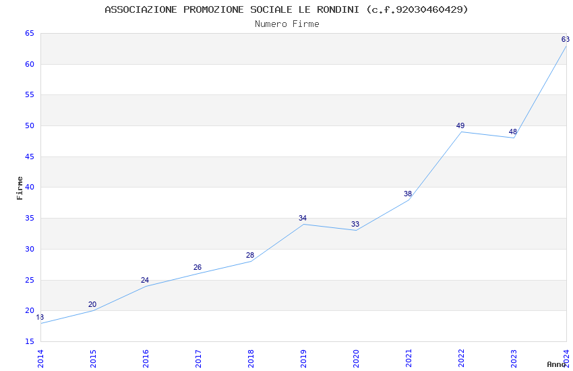Click the y-axis tick value 15

[x=30, y=342]
